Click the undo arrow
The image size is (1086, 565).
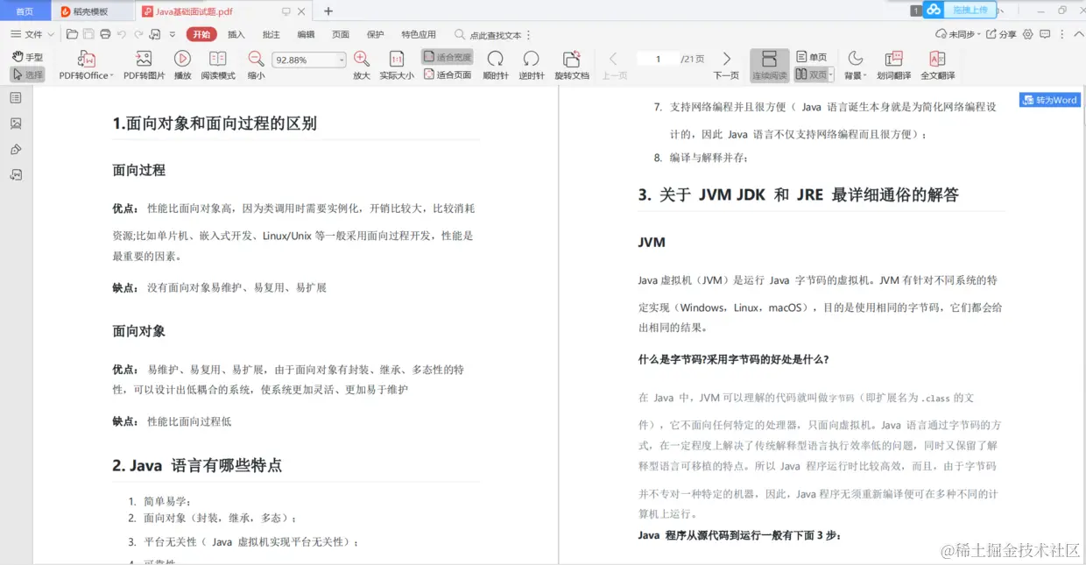(x=122, y=34)
